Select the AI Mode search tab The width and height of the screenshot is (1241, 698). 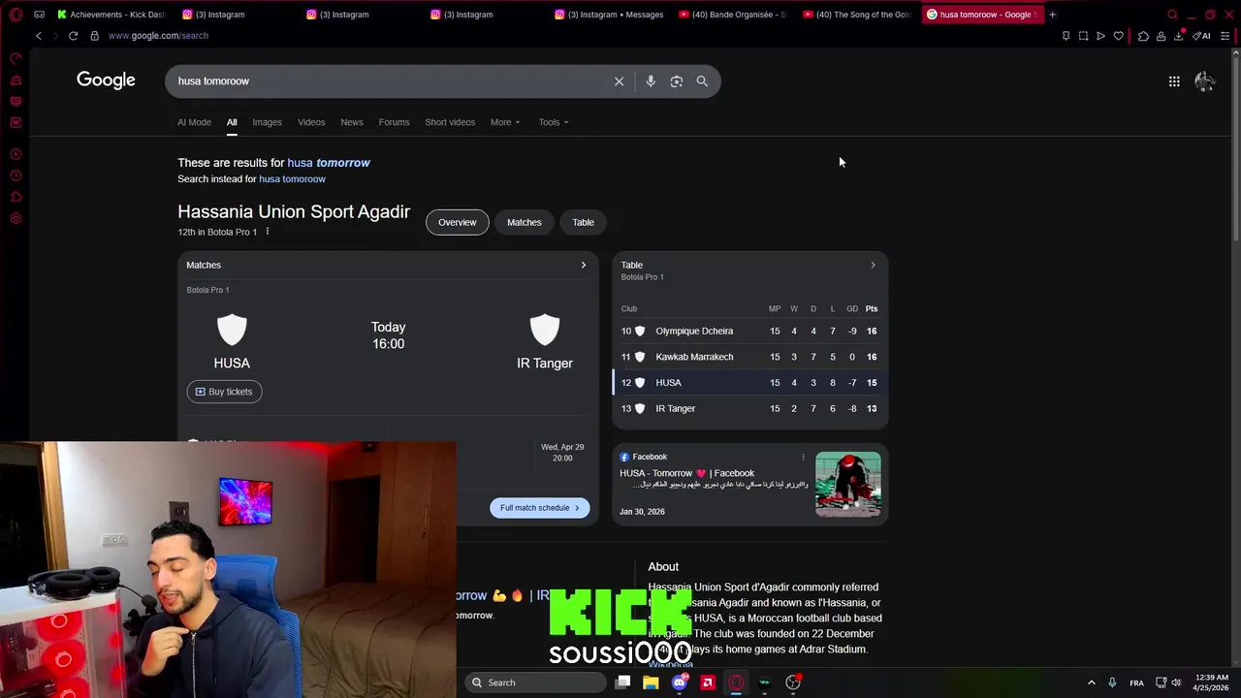click(x=194, y=122)
